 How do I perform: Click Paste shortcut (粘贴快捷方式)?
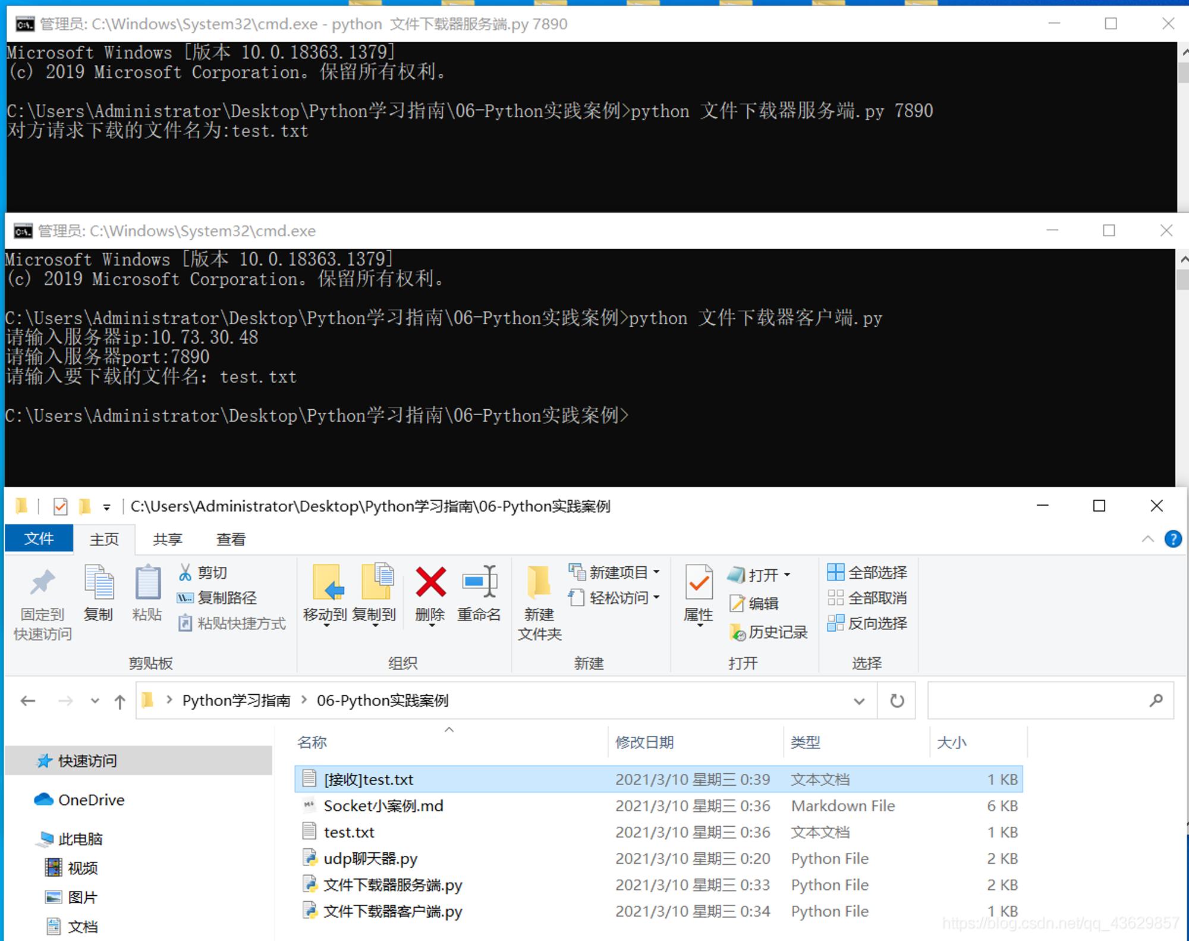click(232, 623)
